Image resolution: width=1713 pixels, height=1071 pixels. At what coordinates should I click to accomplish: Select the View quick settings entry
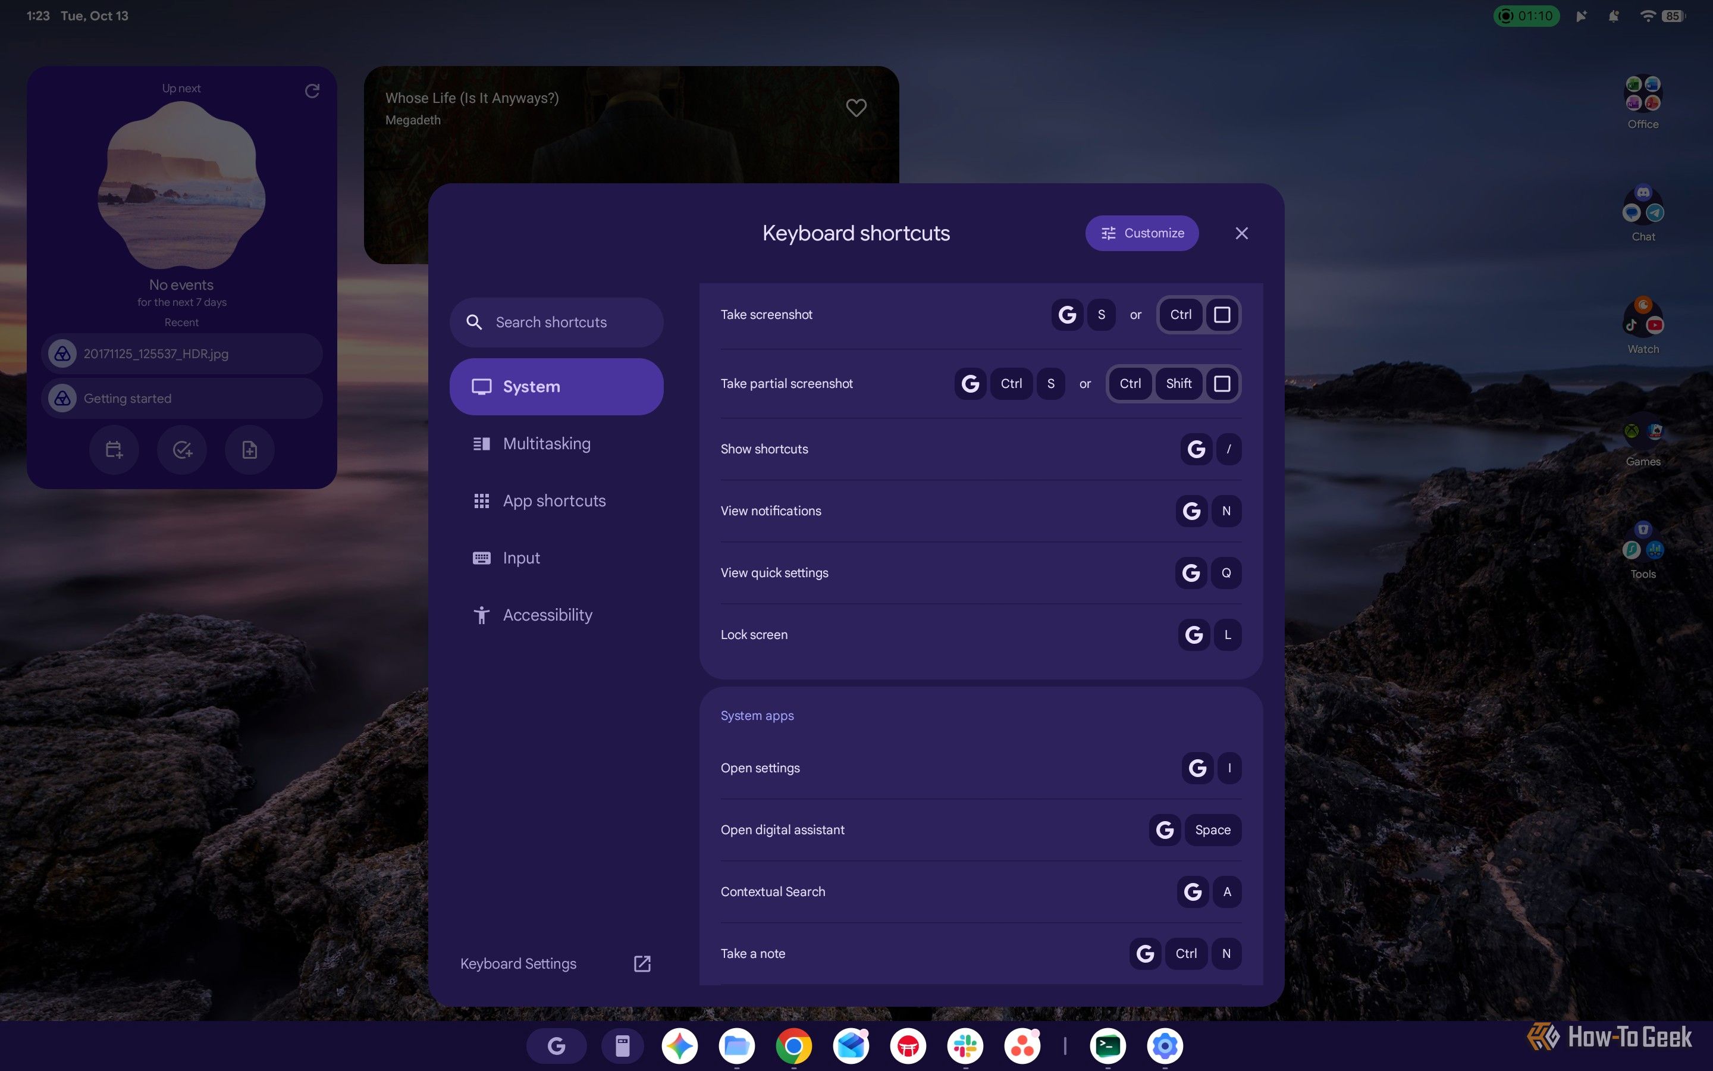(980, 572)
